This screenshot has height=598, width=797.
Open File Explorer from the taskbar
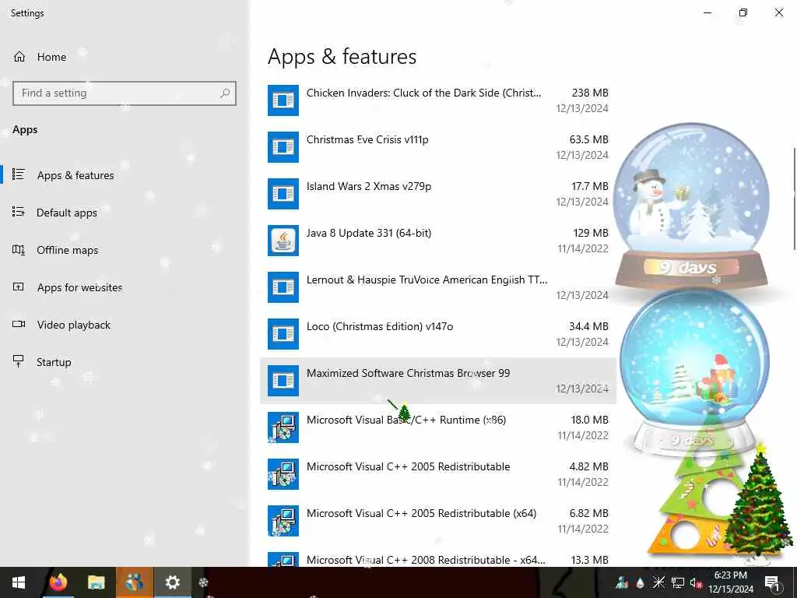pos(96,582)
